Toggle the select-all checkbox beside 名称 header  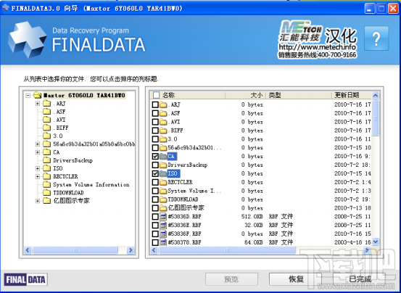156,95
